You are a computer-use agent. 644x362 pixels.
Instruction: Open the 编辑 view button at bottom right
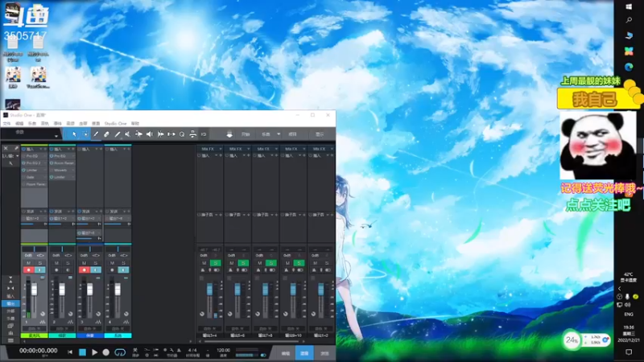coord(286,353)
